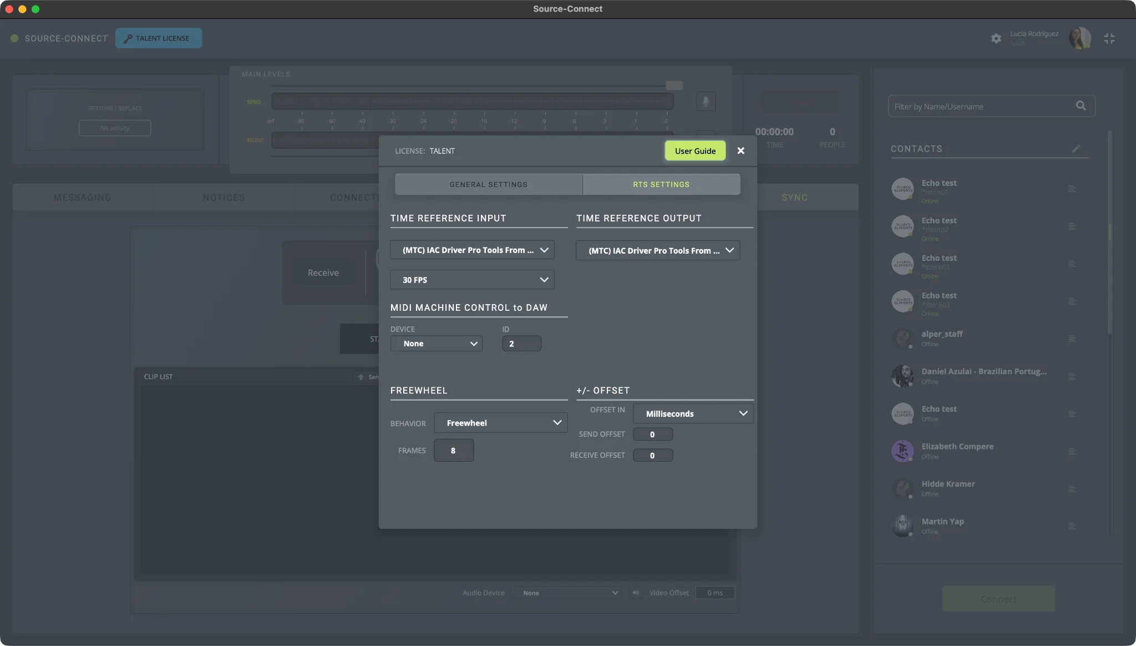Select Hidde Kramer contact avatar
Viewport: 1136px width, 646px height.
pyautogui.click(x=902, y=488)
